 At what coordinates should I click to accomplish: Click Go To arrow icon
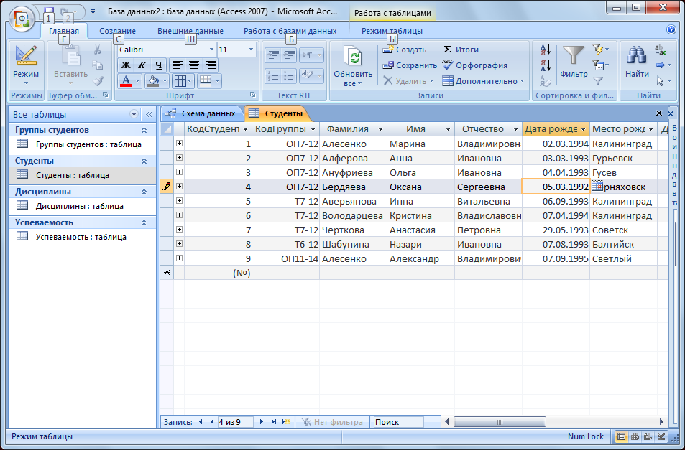[x=663, y=65]
